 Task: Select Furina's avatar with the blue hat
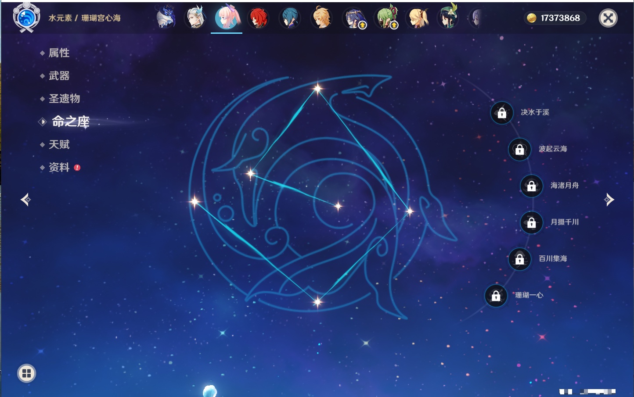point(166,18)
